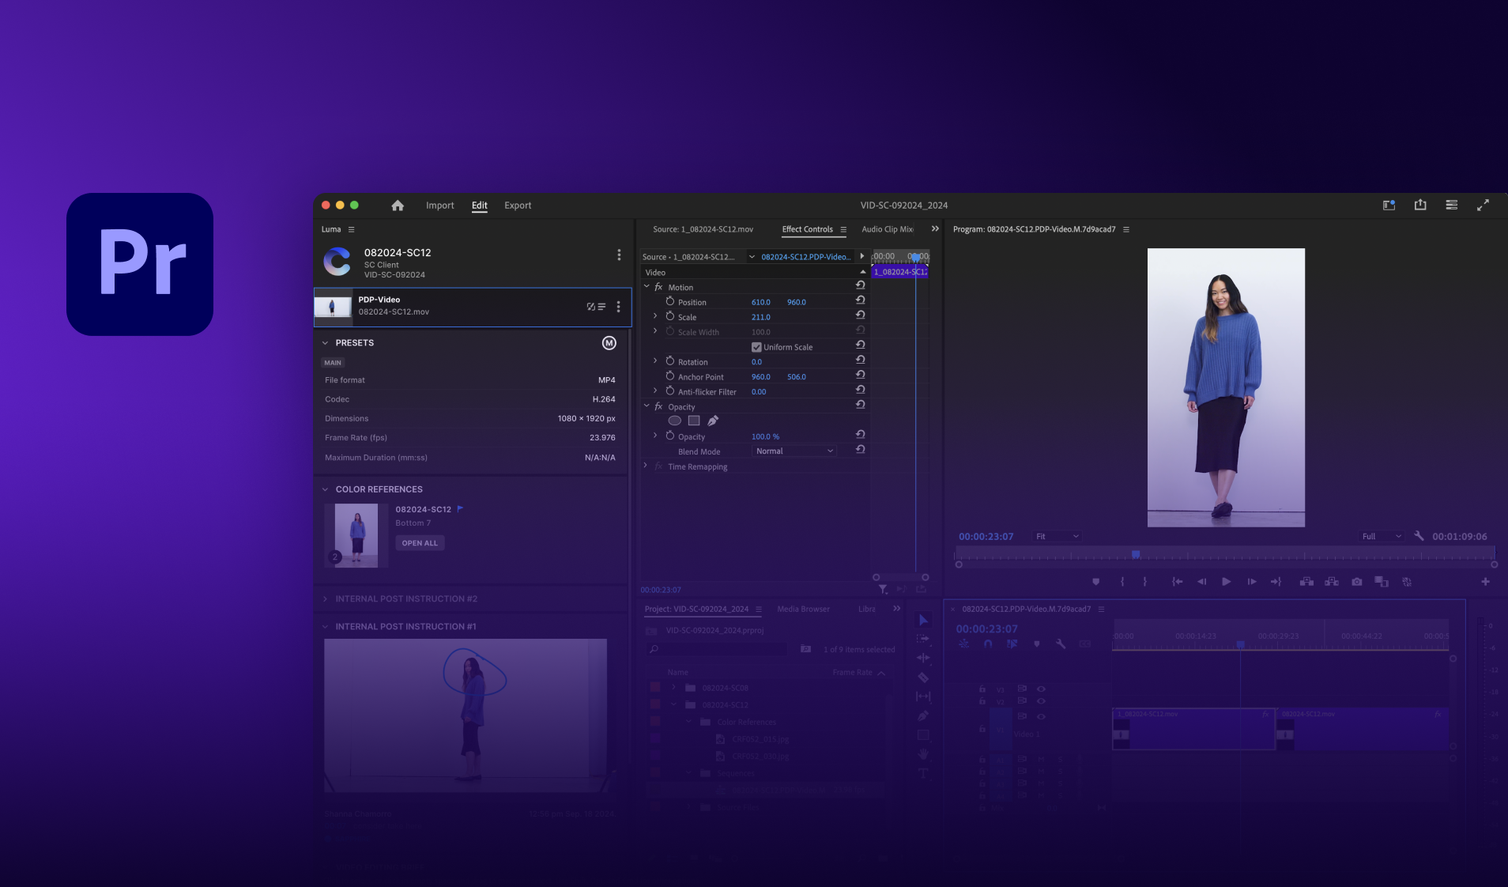Screen dimensions: 1508x887
Task: Toggle animation stopwatch for Rotation
Action: 669,361
